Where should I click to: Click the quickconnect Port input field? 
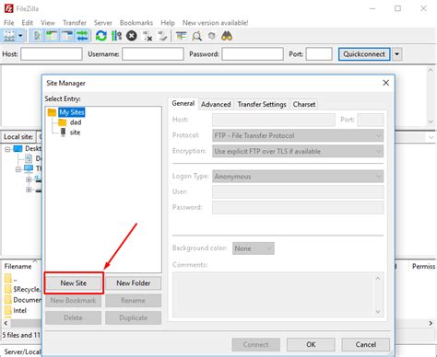[x=319, y=54]
